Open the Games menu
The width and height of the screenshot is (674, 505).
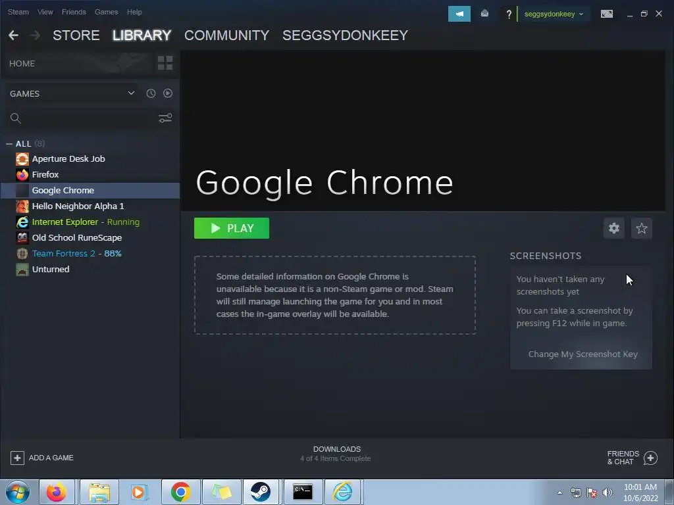[x=106, y=12]
